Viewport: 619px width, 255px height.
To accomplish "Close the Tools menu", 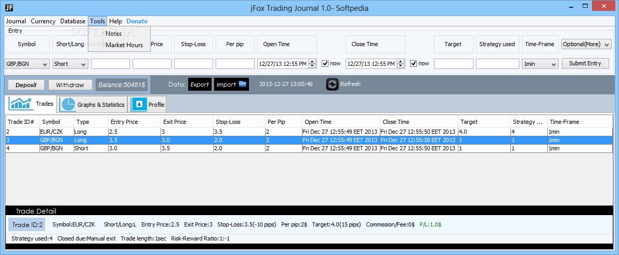I will (x=98, y=21).
